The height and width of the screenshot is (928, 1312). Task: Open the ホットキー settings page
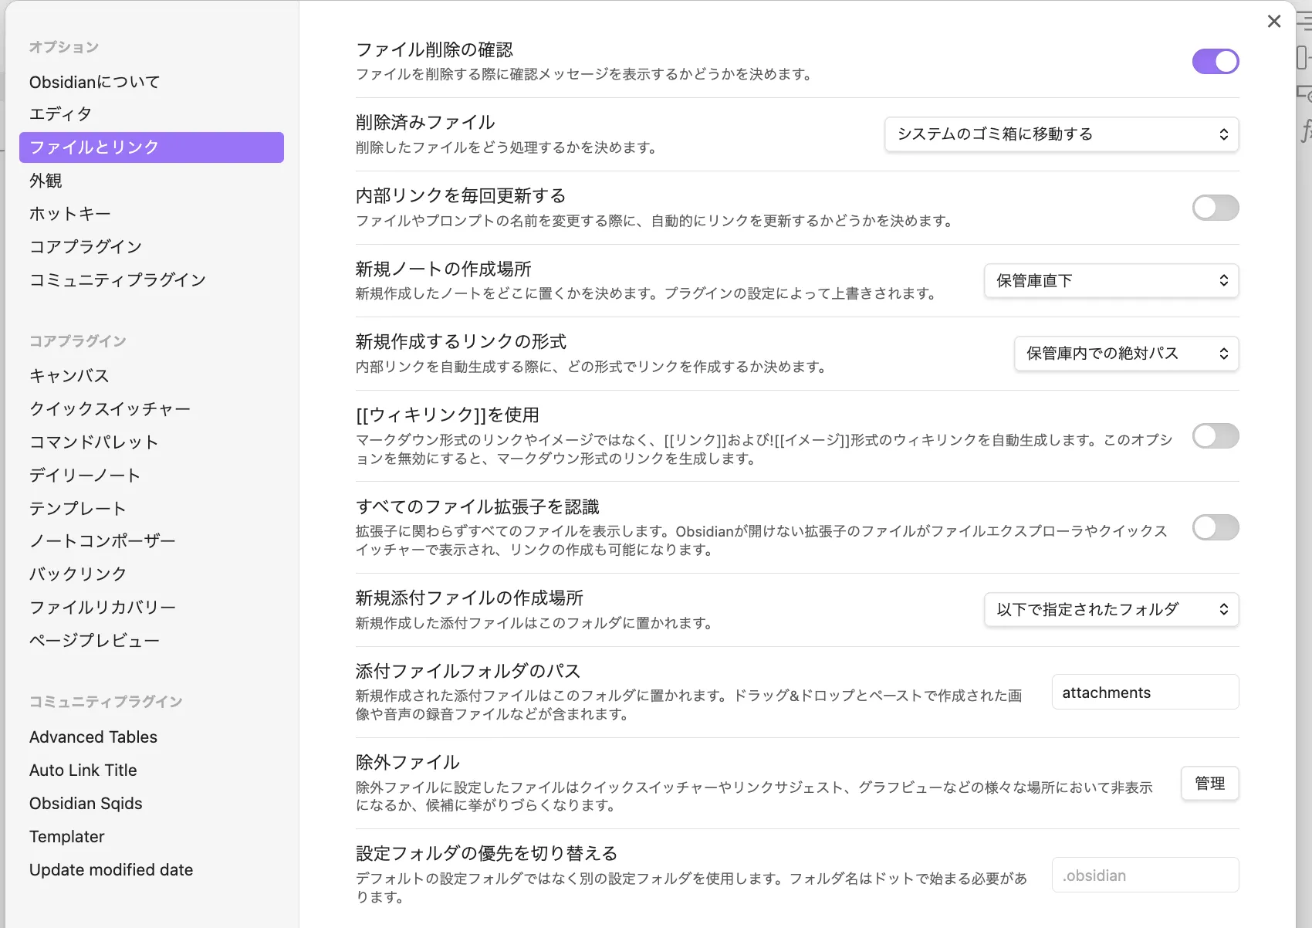(70, 214)
